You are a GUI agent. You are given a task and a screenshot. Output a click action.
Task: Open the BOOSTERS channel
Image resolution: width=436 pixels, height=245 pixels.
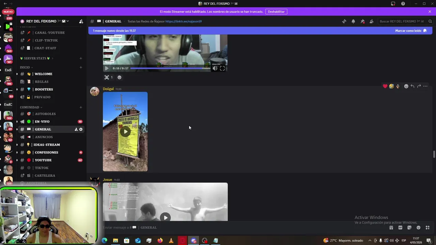[x=51, y=89]
